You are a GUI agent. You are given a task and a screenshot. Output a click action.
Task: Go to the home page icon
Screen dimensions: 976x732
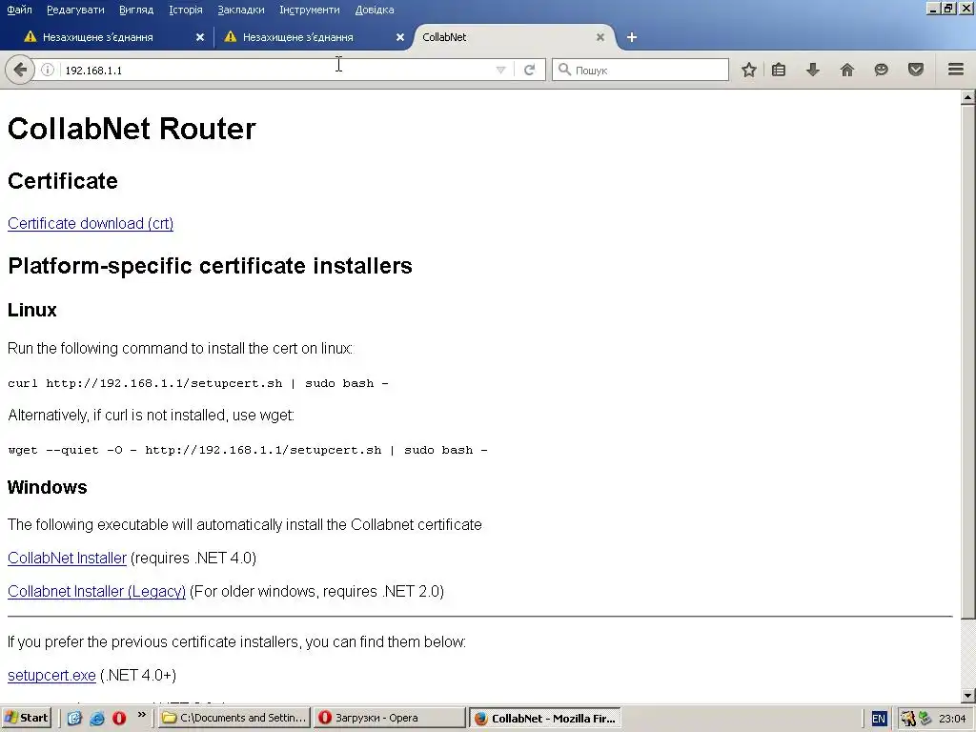pyautogui.click(x=847, y=70)
